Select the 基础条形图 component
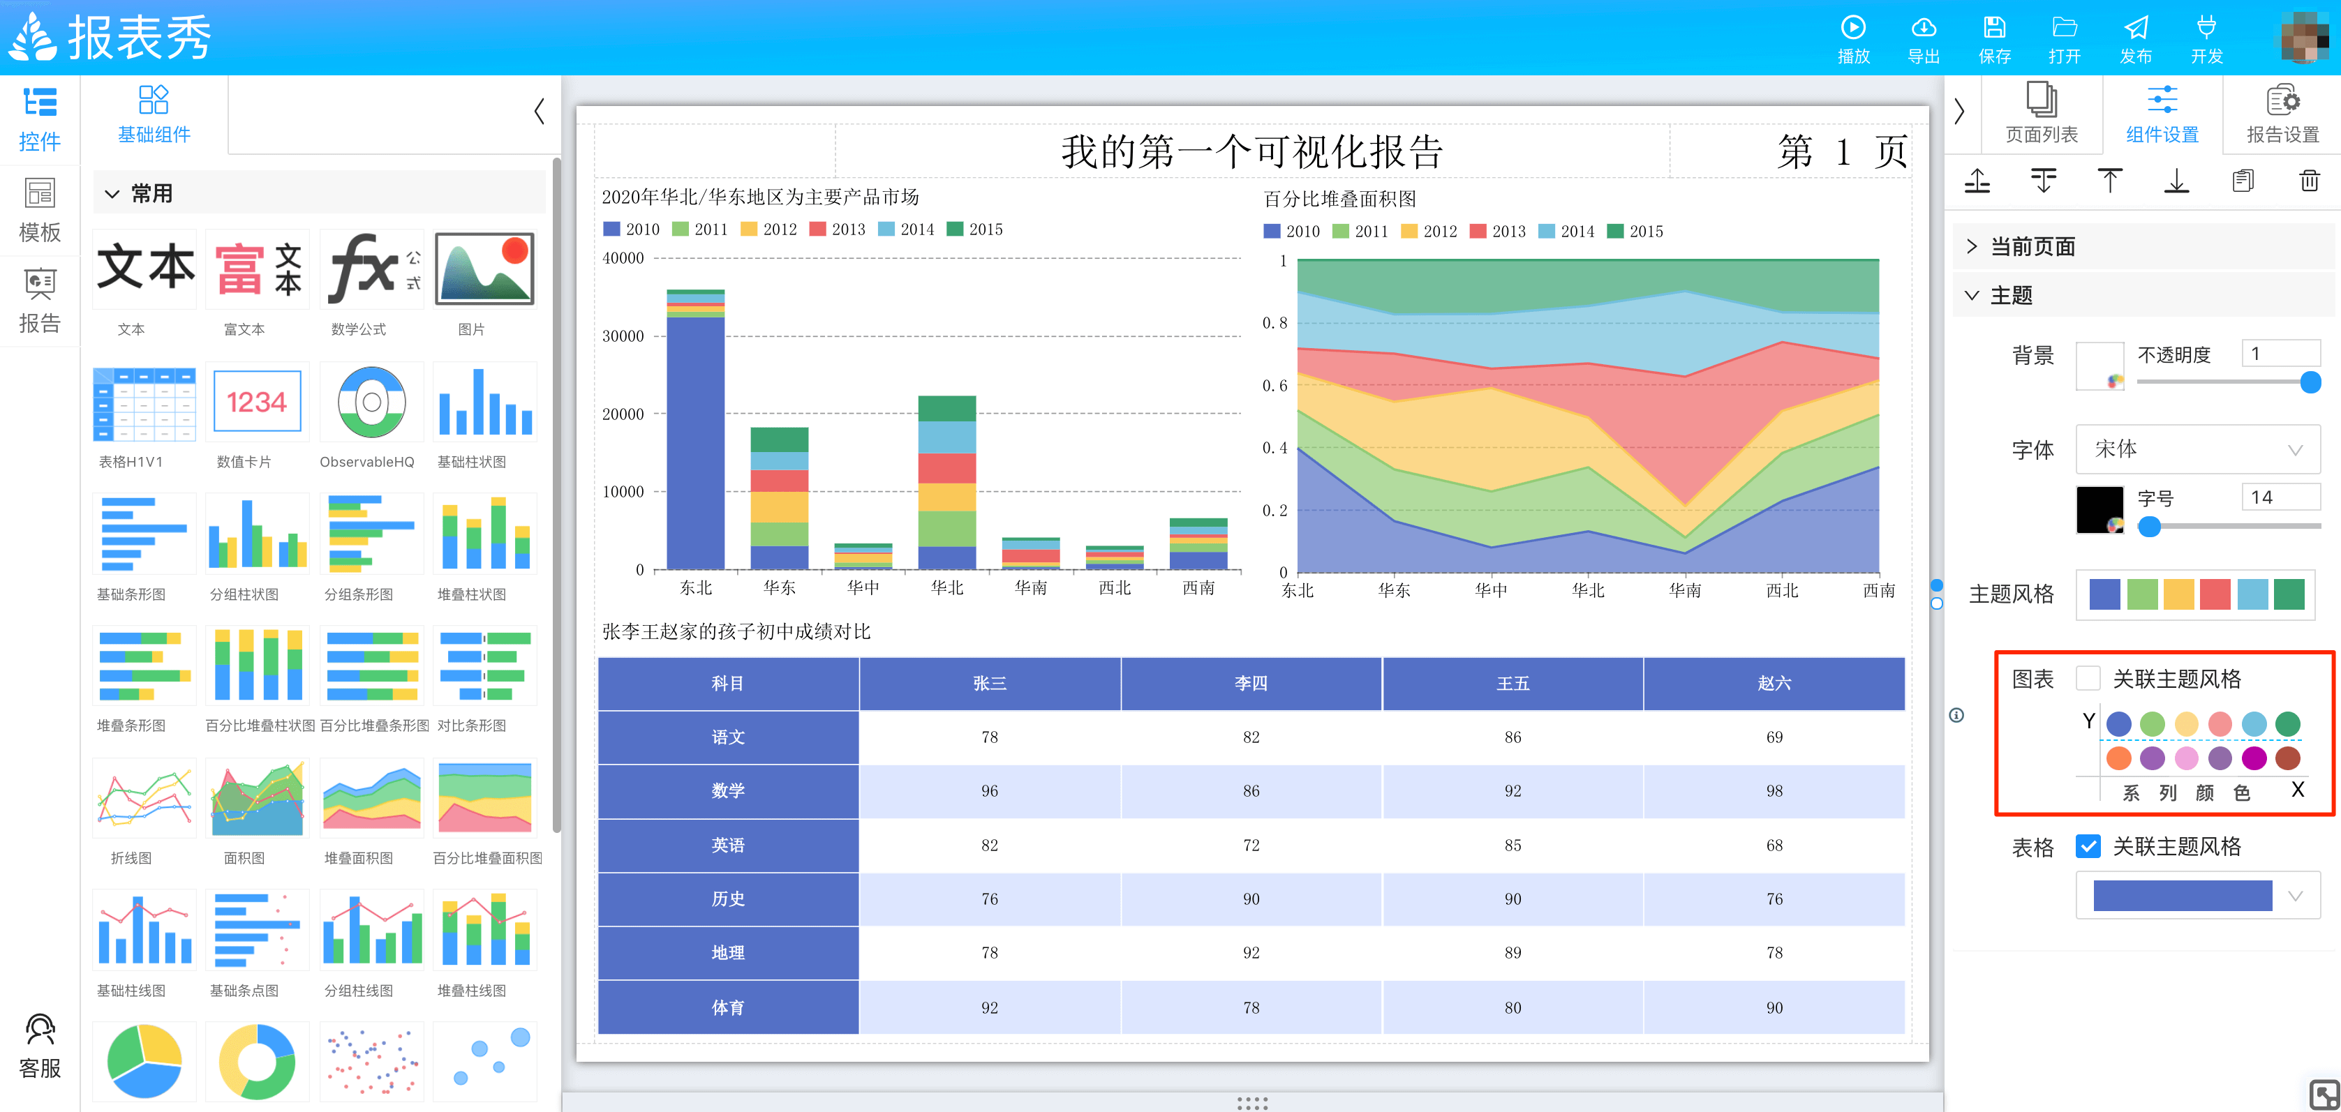 point(144,533)
